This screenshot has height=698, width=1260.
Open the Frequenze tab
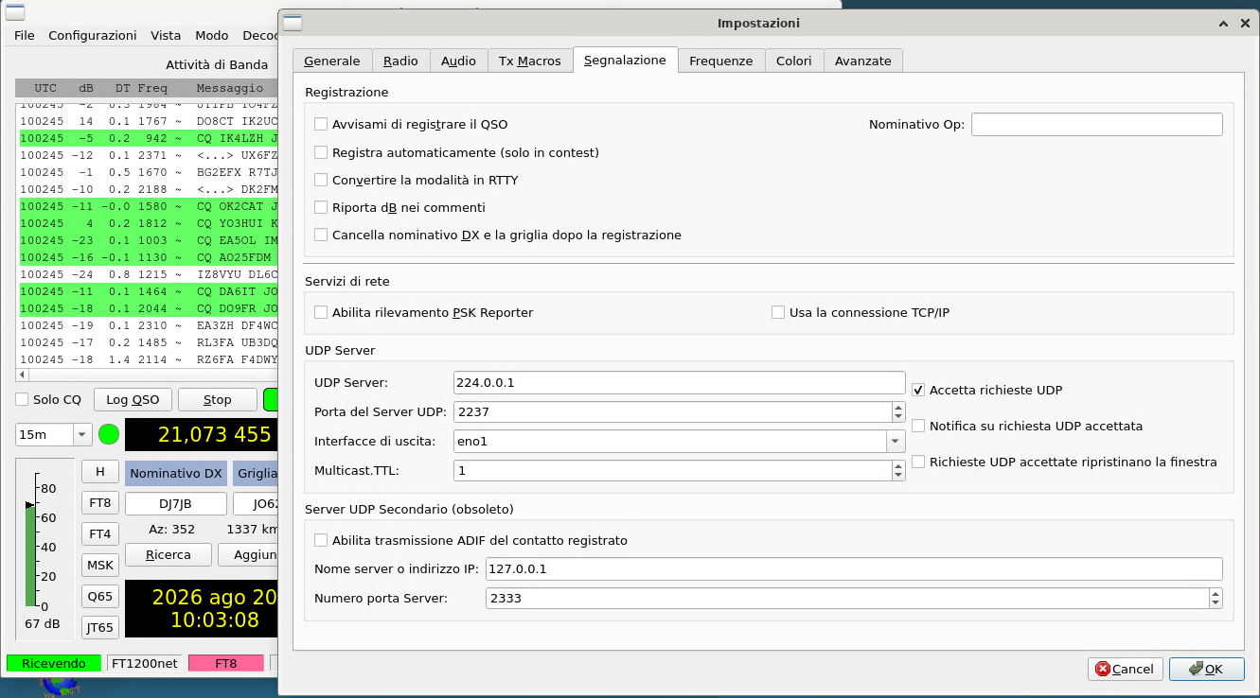(x=720, y=61)
